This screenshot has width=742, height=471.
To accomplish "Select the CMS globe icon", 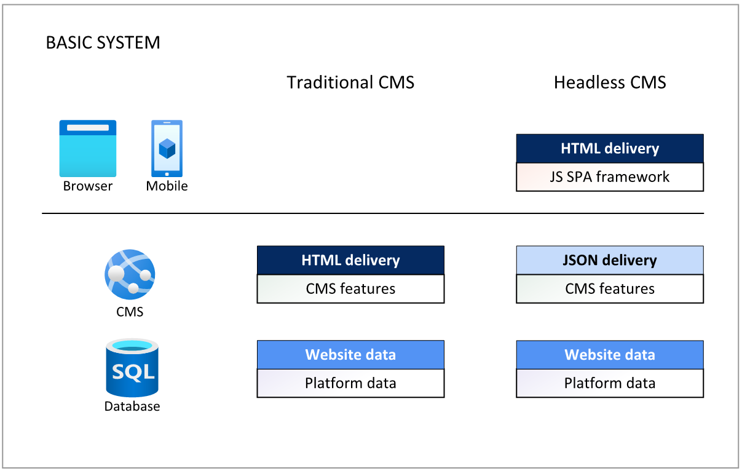I will [x=130, y=274].
